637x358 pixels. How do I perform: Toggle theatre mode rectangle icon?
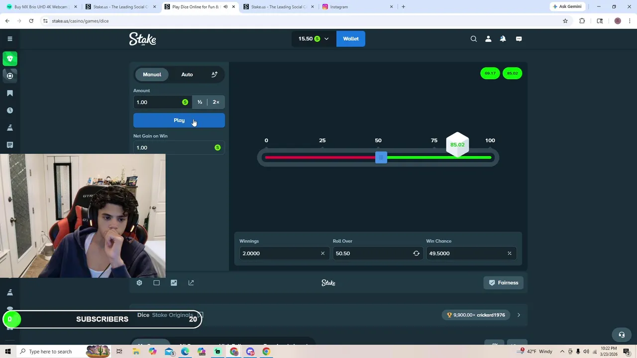[156, 283]
